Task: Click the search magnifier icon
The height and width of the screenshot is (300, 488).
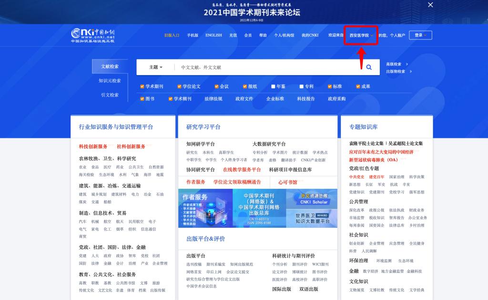Action: pyautogui.click(x=369, y=67)
